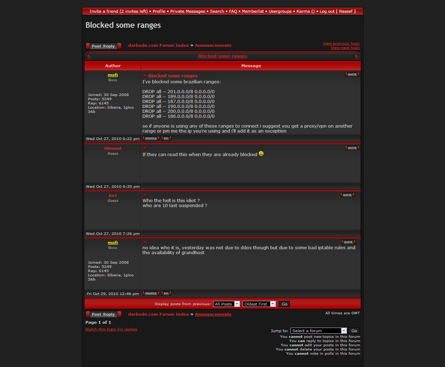Click the bottom Announcements breadcrumb link

click(x=213, y=314)
